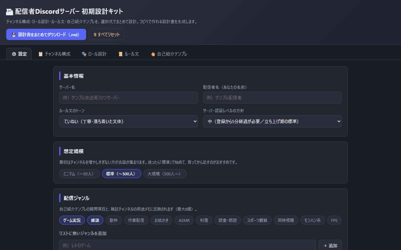
Task: Click the 配信者Discordサーバー 初期設計キット title
Action: [x=69, y=12]
